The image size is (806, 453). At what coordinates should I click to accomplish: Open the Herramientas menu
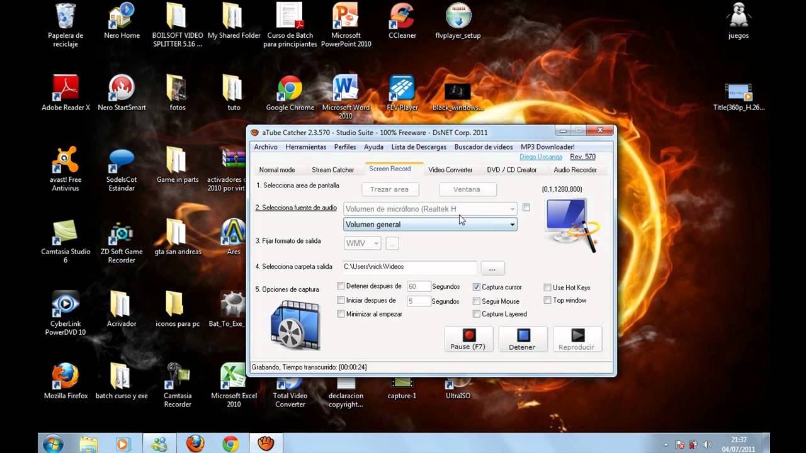(306, 147)
